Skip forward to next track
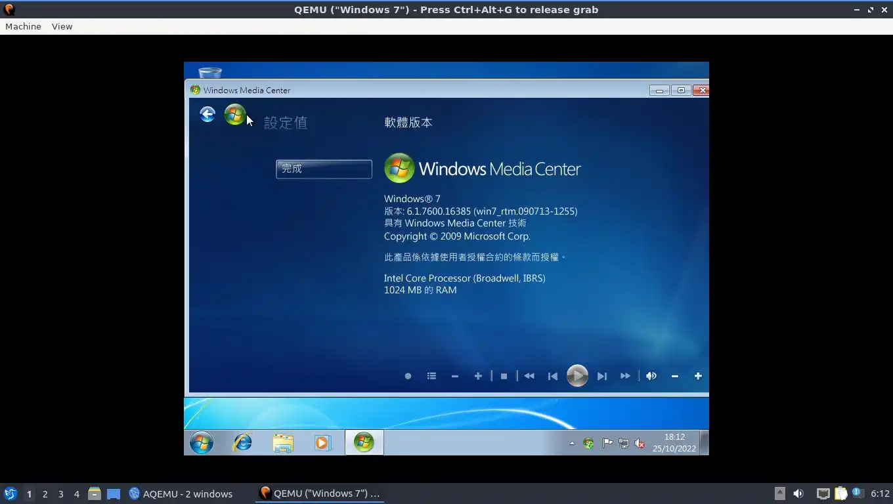Viewport: 893px width, 504px height. (x=601, y=376)
